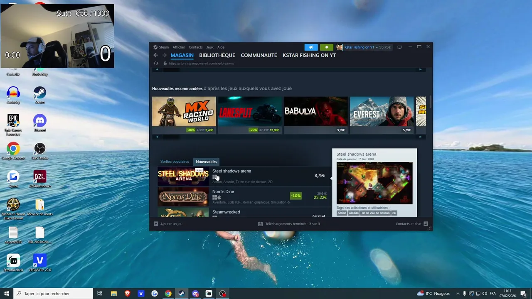Viewport: 532px width, 299px height.
Task: Click the Steam store URL address field
Action: (x=202, y=64)
